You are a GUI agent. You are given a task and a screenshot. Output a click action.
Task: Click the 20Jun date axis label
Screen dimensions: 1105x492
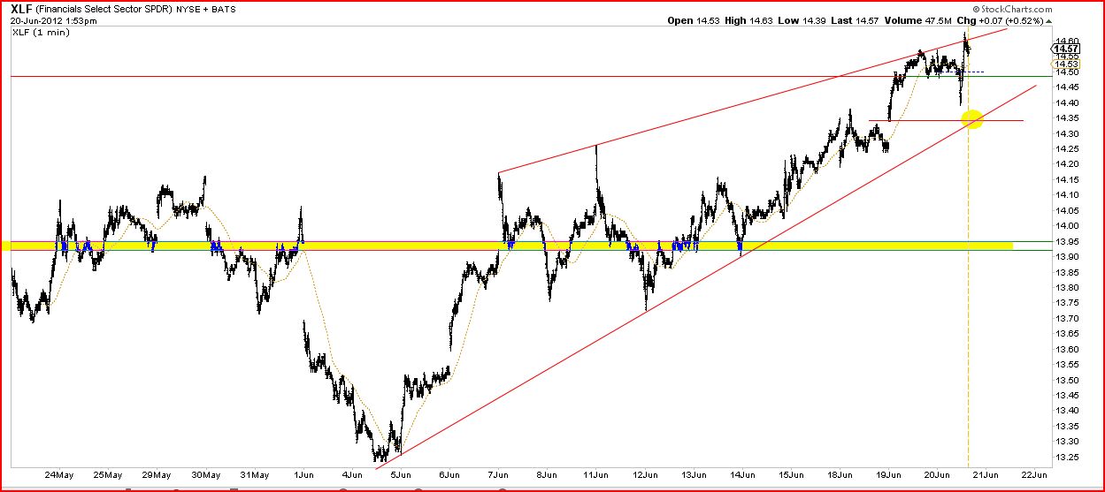tap(938, 473)
